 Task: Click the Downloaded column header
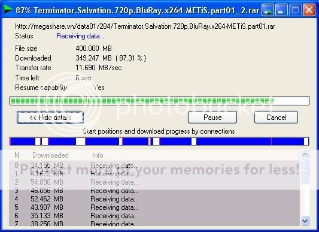[x=56, y=155]
